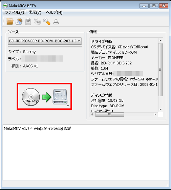Open files with the folder toolbar icon
The image size is (171, 190).
[x=10, y=21]
